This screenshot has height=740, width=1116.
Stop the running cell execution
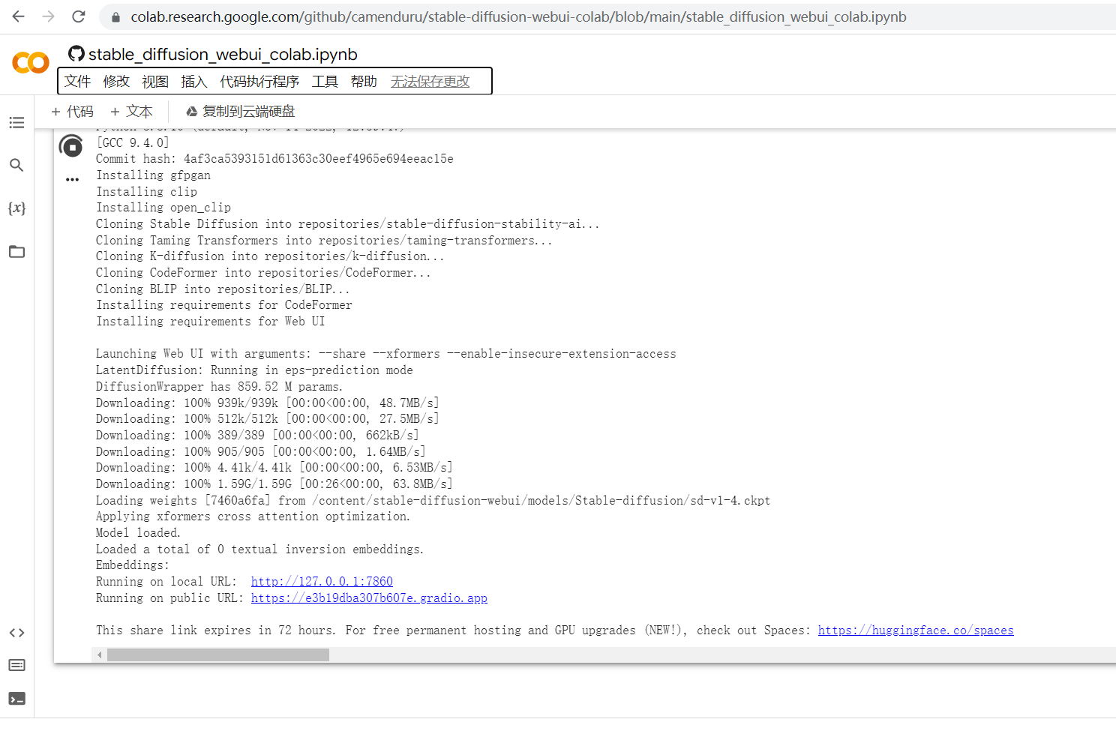(x=71, y=147)
